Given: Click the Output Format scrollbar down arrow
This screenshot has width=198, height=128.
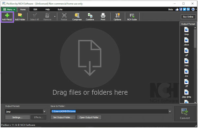Looking at the screenshot, I should point(195,102).
